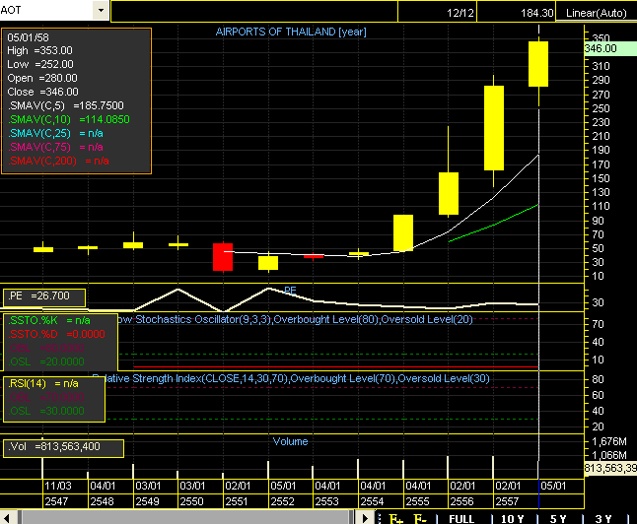Click the 05/01 2558 yellow candlestick
637x524 pixels.
click(538, 64)
